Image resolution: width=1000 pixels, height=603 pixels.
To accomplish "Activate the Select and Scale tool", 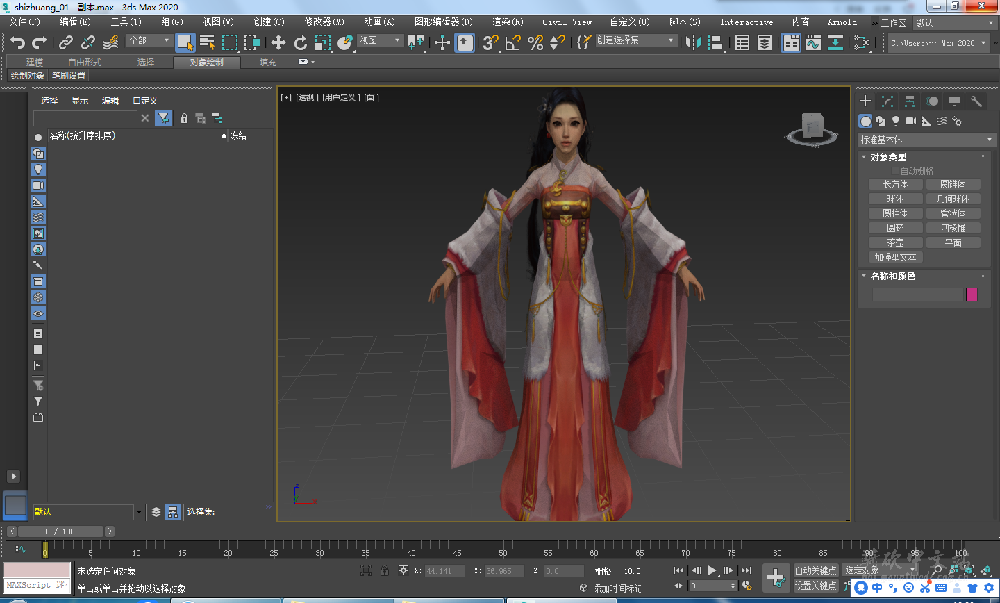I will 323,43.
